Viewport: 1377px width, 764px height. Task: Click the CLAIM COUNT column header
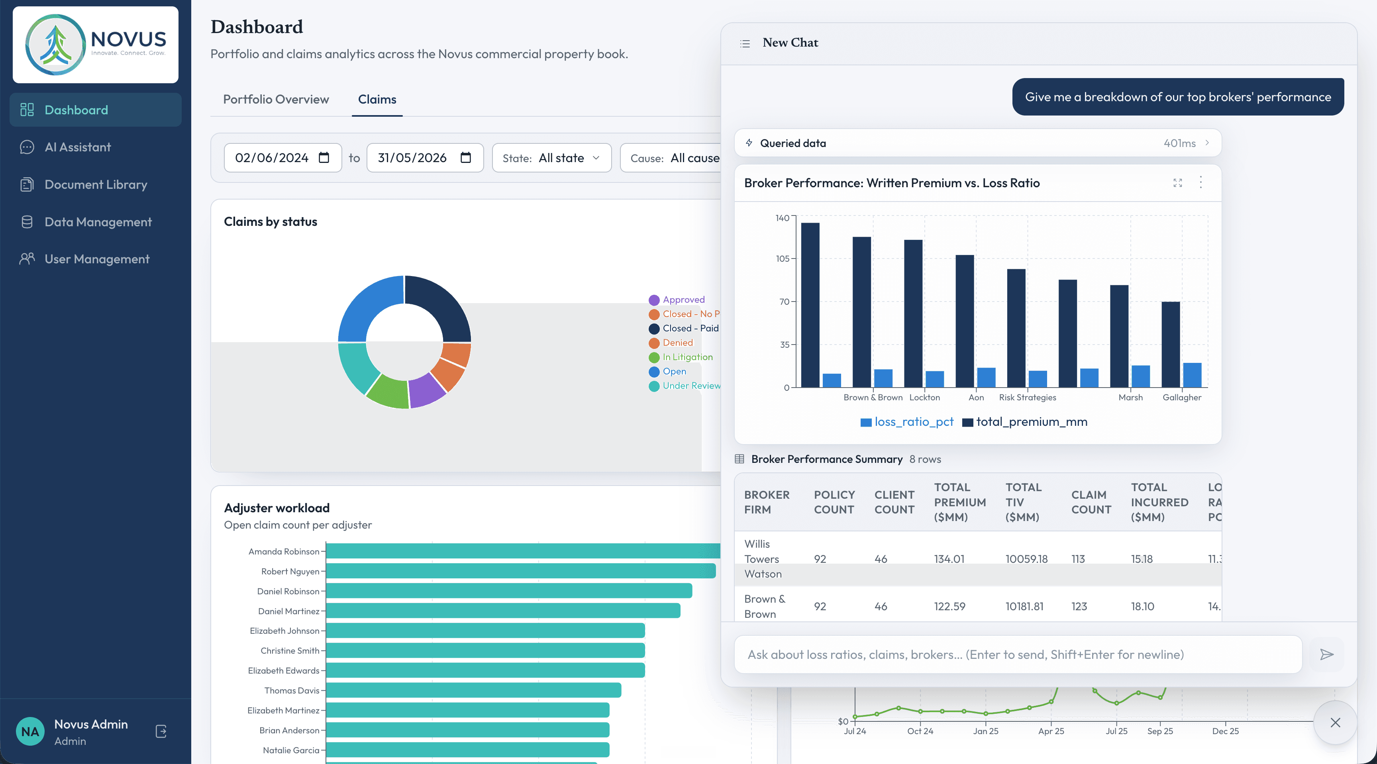[1091, 501]
